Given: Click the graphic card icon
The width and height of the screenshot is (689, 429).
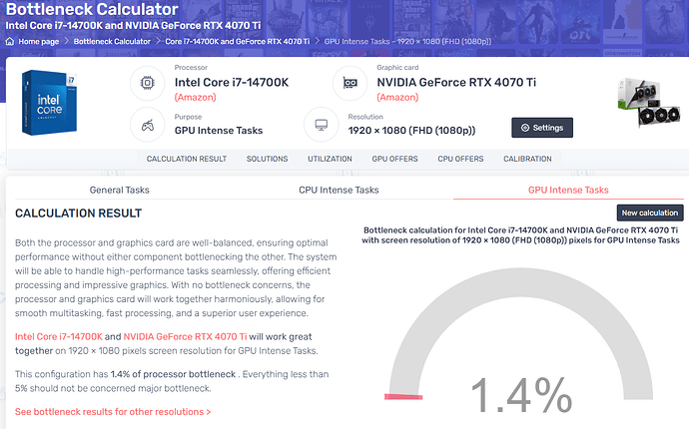Looking at the screenshot, I should coord(349,83).
